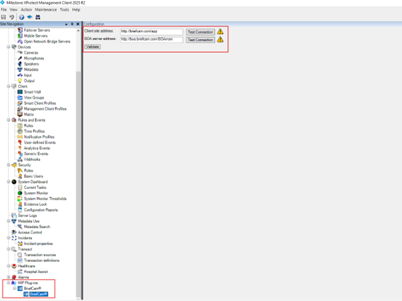This screenshot has width=402, height=301.
Task: Select the Roles icon under Security
Action: (20, 170)
